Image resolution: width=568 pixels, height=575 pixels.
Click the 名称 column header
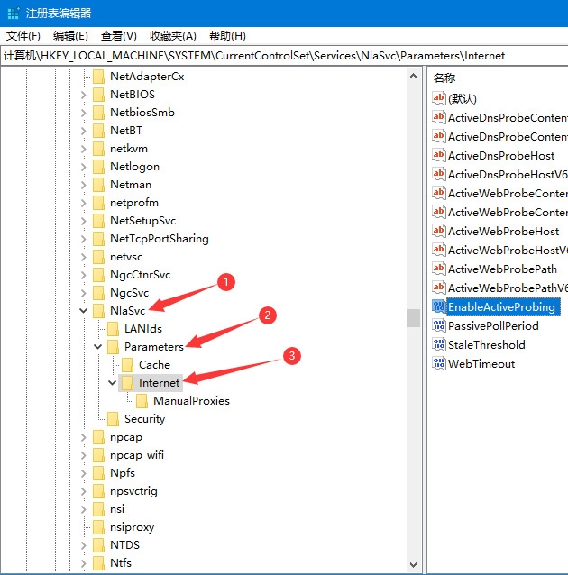click(x=444, y=78)
